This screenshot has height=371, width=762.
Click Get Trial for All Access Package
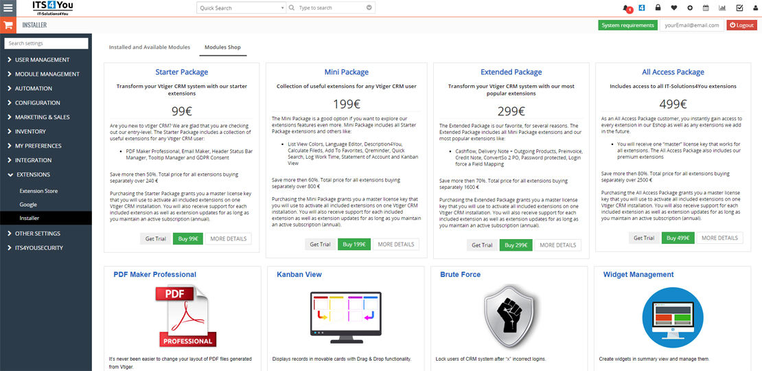pyautogui.click(x=643, y=238)
